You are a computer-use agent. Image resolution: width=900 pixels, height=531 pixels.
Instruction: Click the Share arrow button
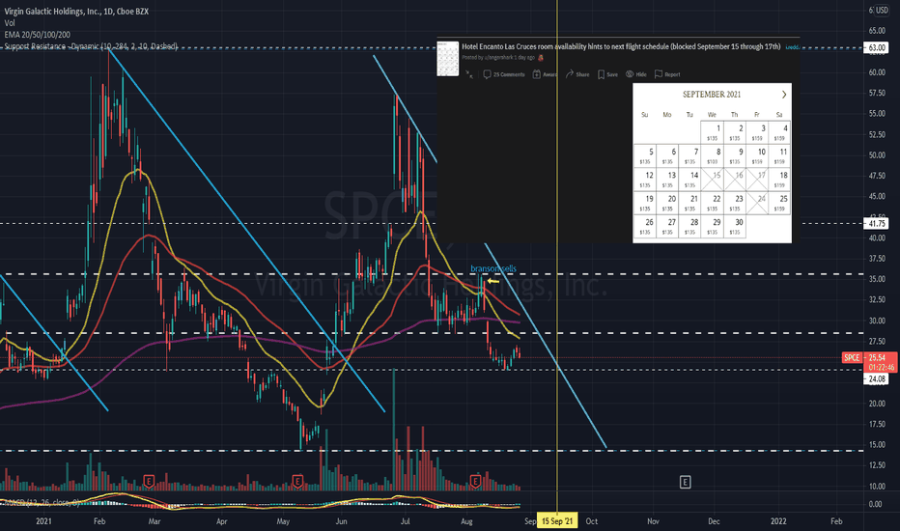tap(577, 74)
